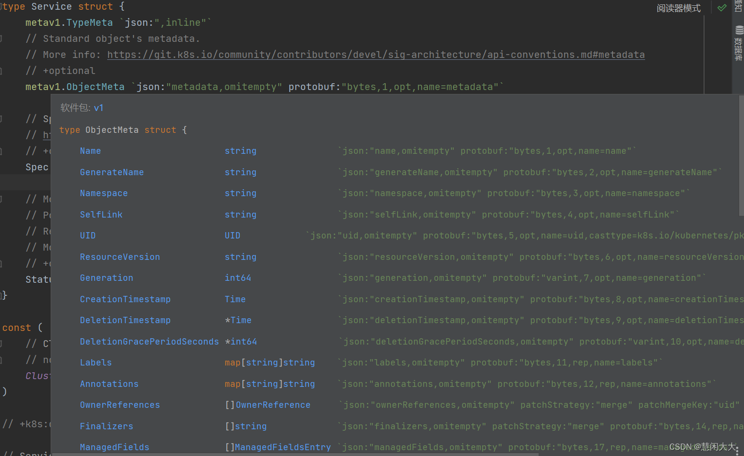Open the api-conventions.md#metadata URL link
Viewport: 744px width, 456px height.
click(376, 55)
